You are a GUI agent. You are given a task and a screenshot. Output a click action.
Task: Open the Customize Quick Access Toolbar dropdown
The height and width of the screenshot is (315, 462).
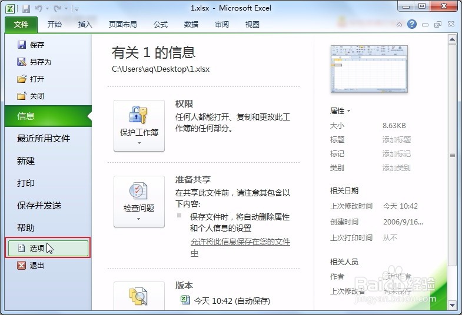pos(77,9)
